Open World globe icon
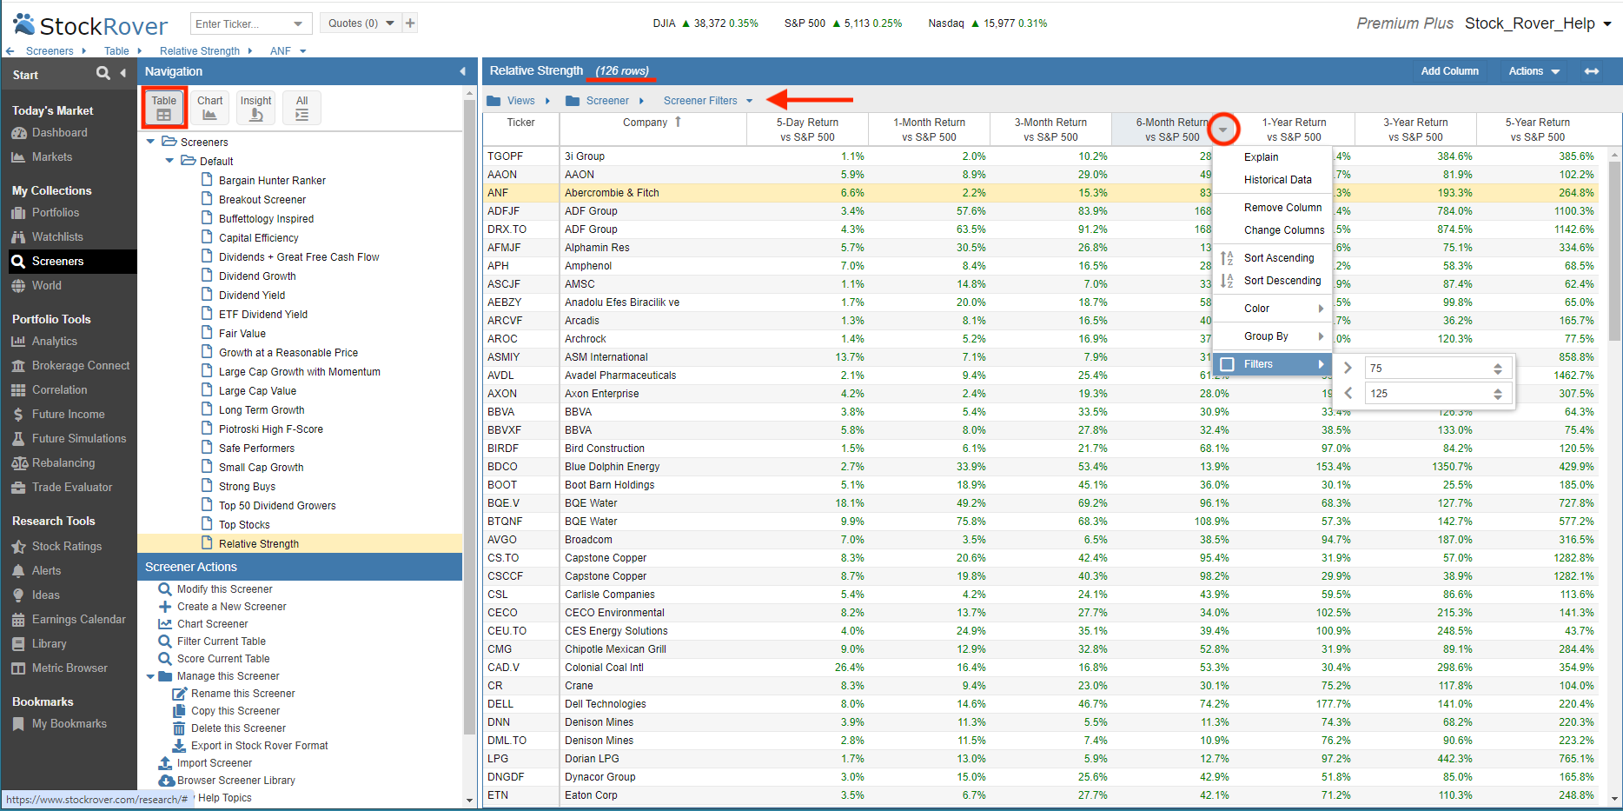Image resolution: width=1623 pixels, height=811 pixels. pos(18,286)
